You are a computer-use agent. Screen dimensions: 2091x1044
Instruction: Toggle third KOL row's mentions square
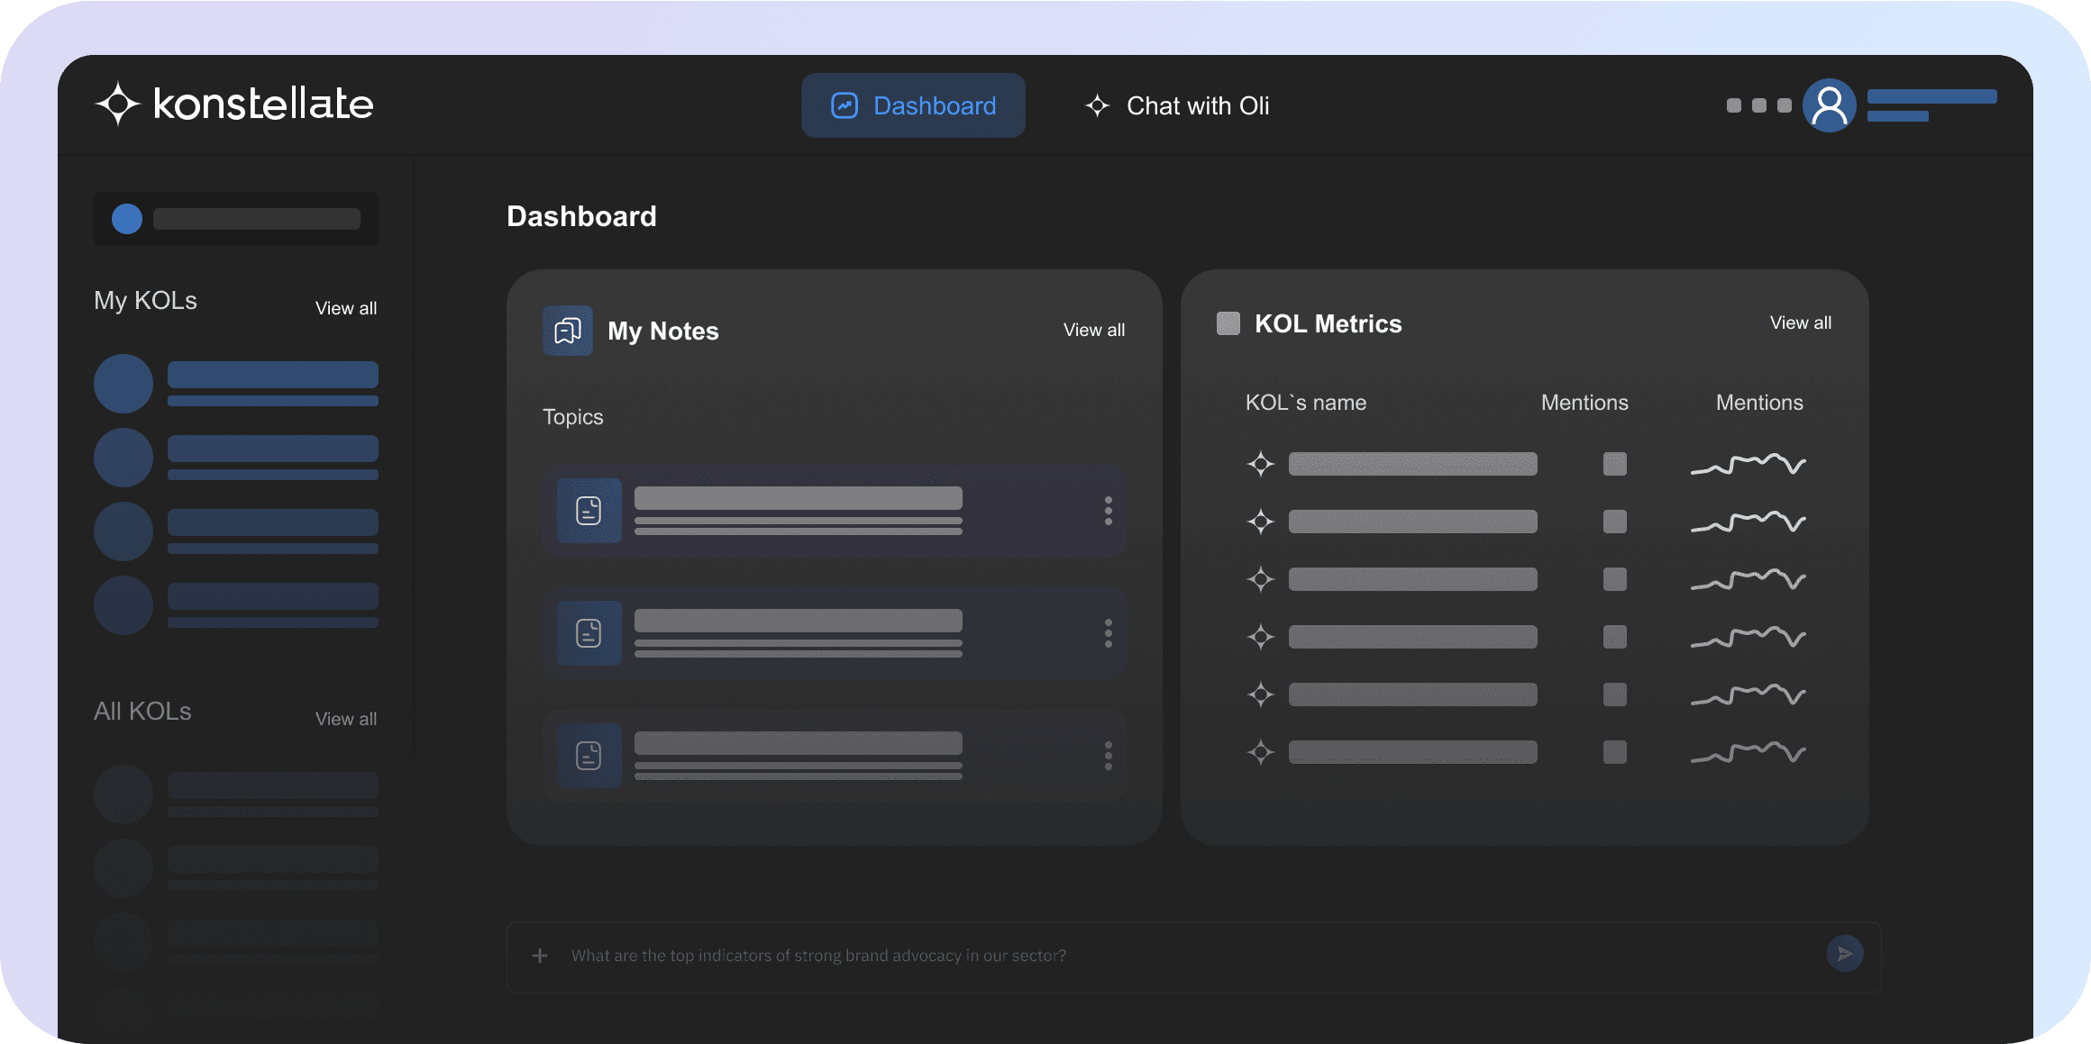[x=1614, y=579]
